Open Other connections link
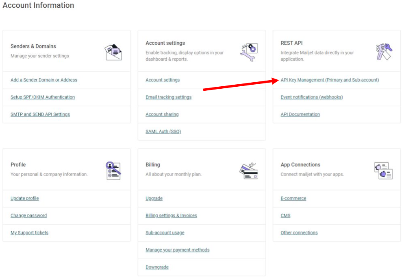 point(299,233)
